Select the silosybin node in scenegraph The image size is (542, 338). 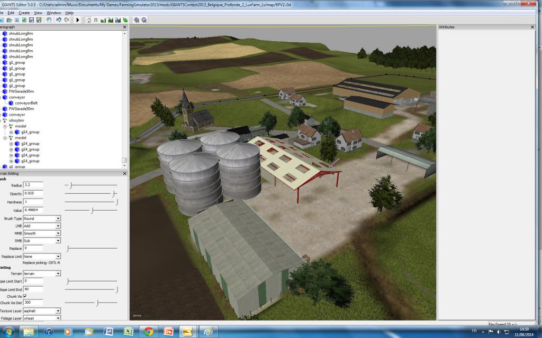click(x=16, y=120)
